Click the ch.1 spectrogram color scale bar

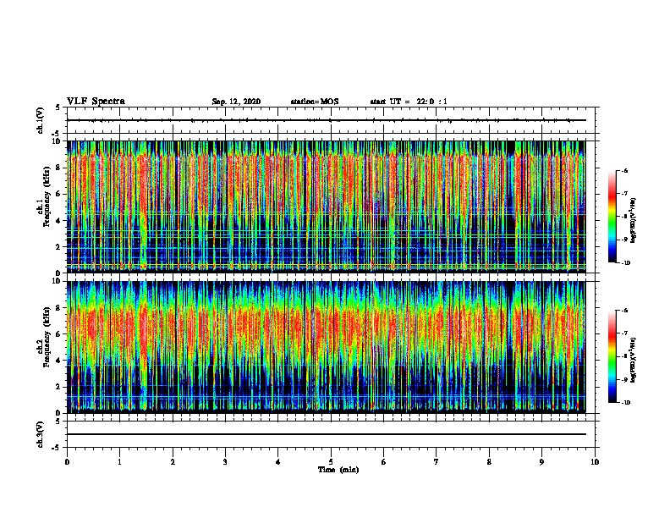click(x=612, y=217)
